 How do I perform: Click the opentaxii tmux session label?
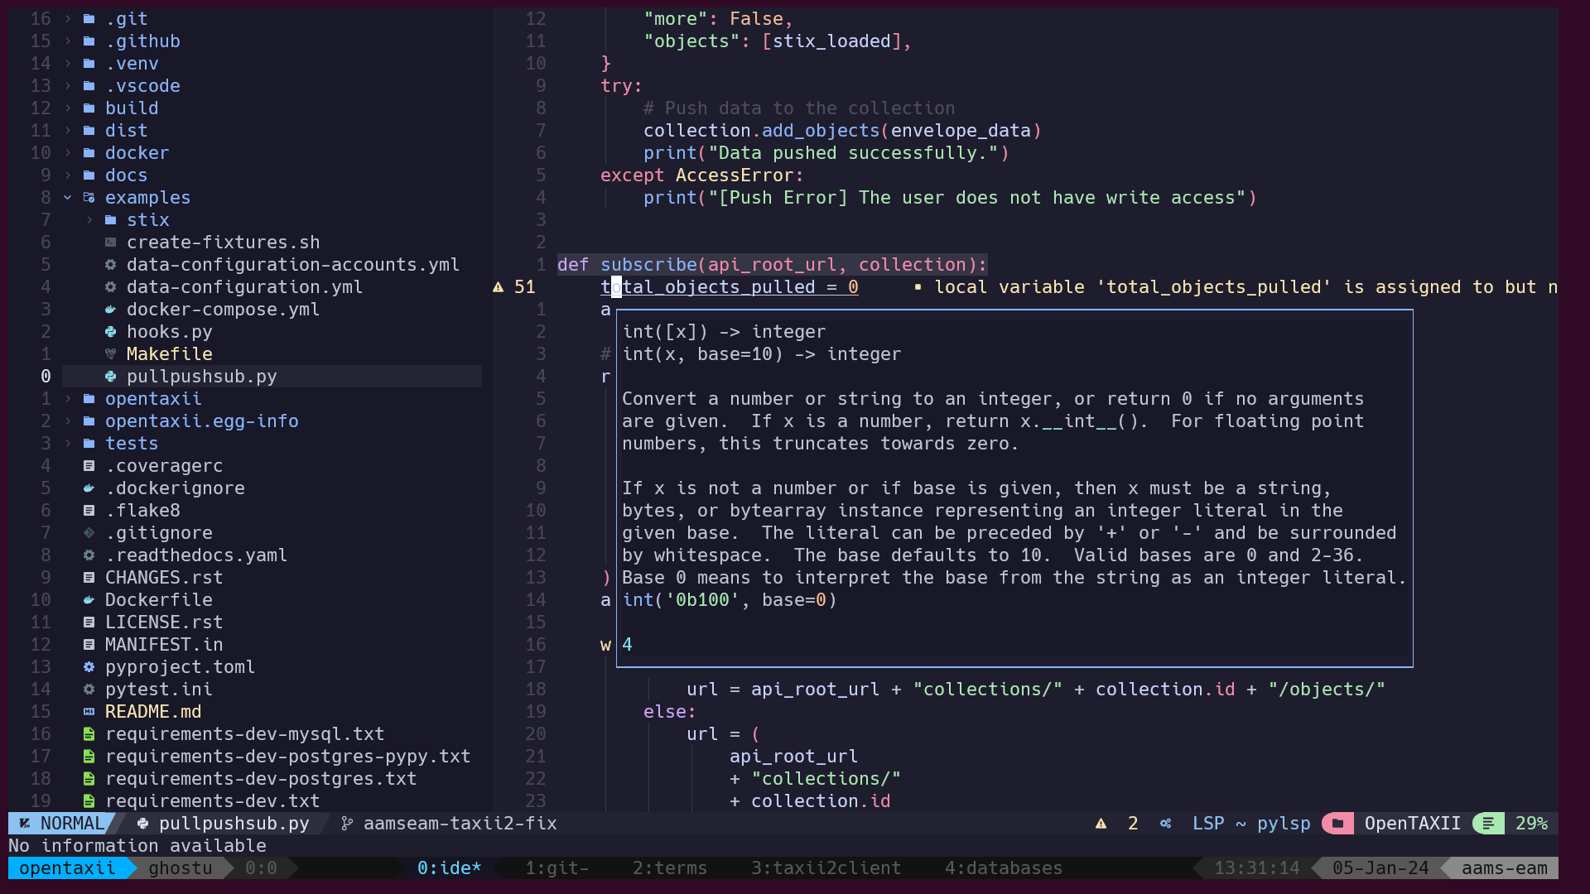click(67, 868)
